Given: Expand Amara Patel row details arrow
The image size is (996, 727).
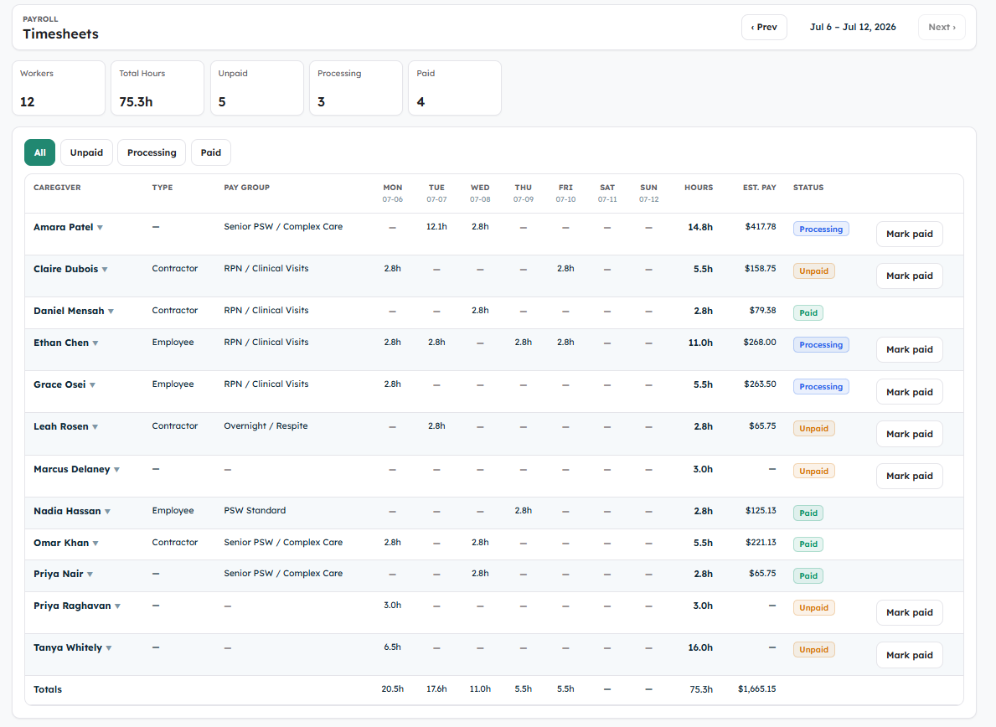Looking at the screenshot, I should coord(100,227).
